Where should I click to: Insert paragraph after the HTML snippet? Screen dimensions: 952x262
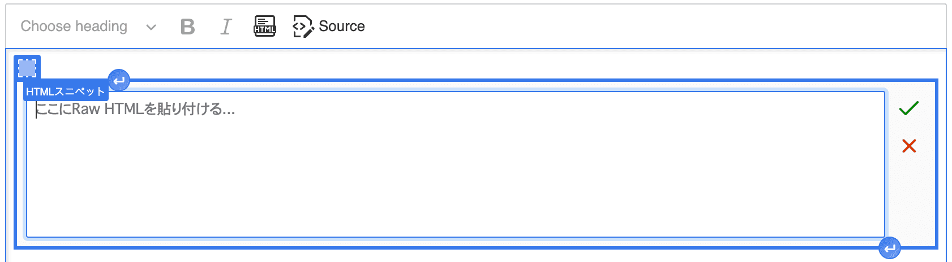pyautogui.click(x=890, y=248)
